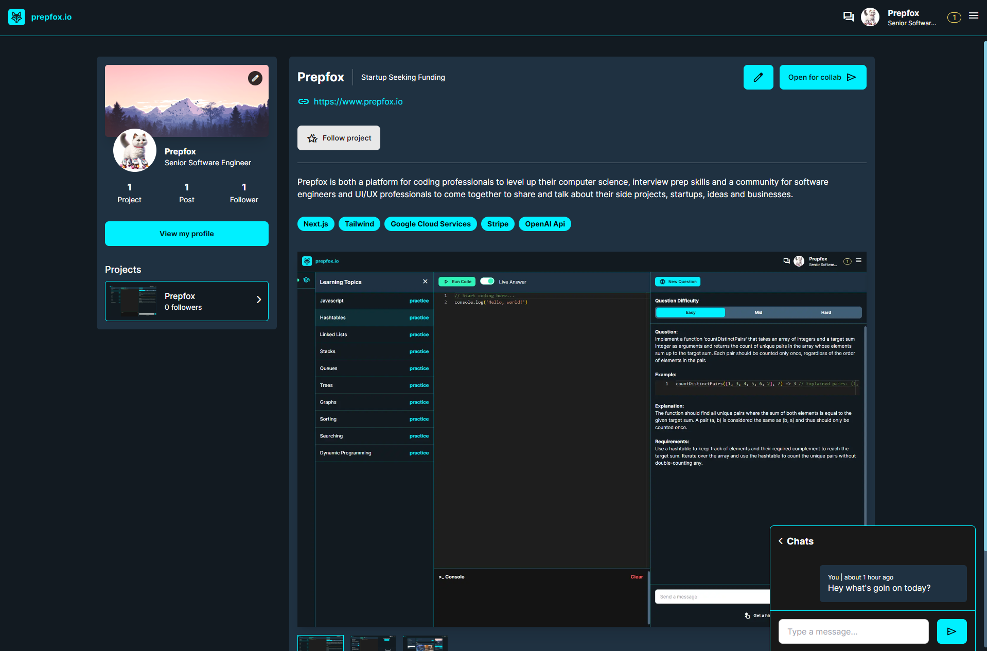Click the header user avatar
This screenshot has width=987, height=651.
click(x=870, y=17)
